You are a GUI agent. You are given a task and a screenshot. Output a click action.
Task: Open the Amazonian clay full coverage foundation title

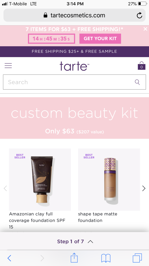click(x=37, y=220)
